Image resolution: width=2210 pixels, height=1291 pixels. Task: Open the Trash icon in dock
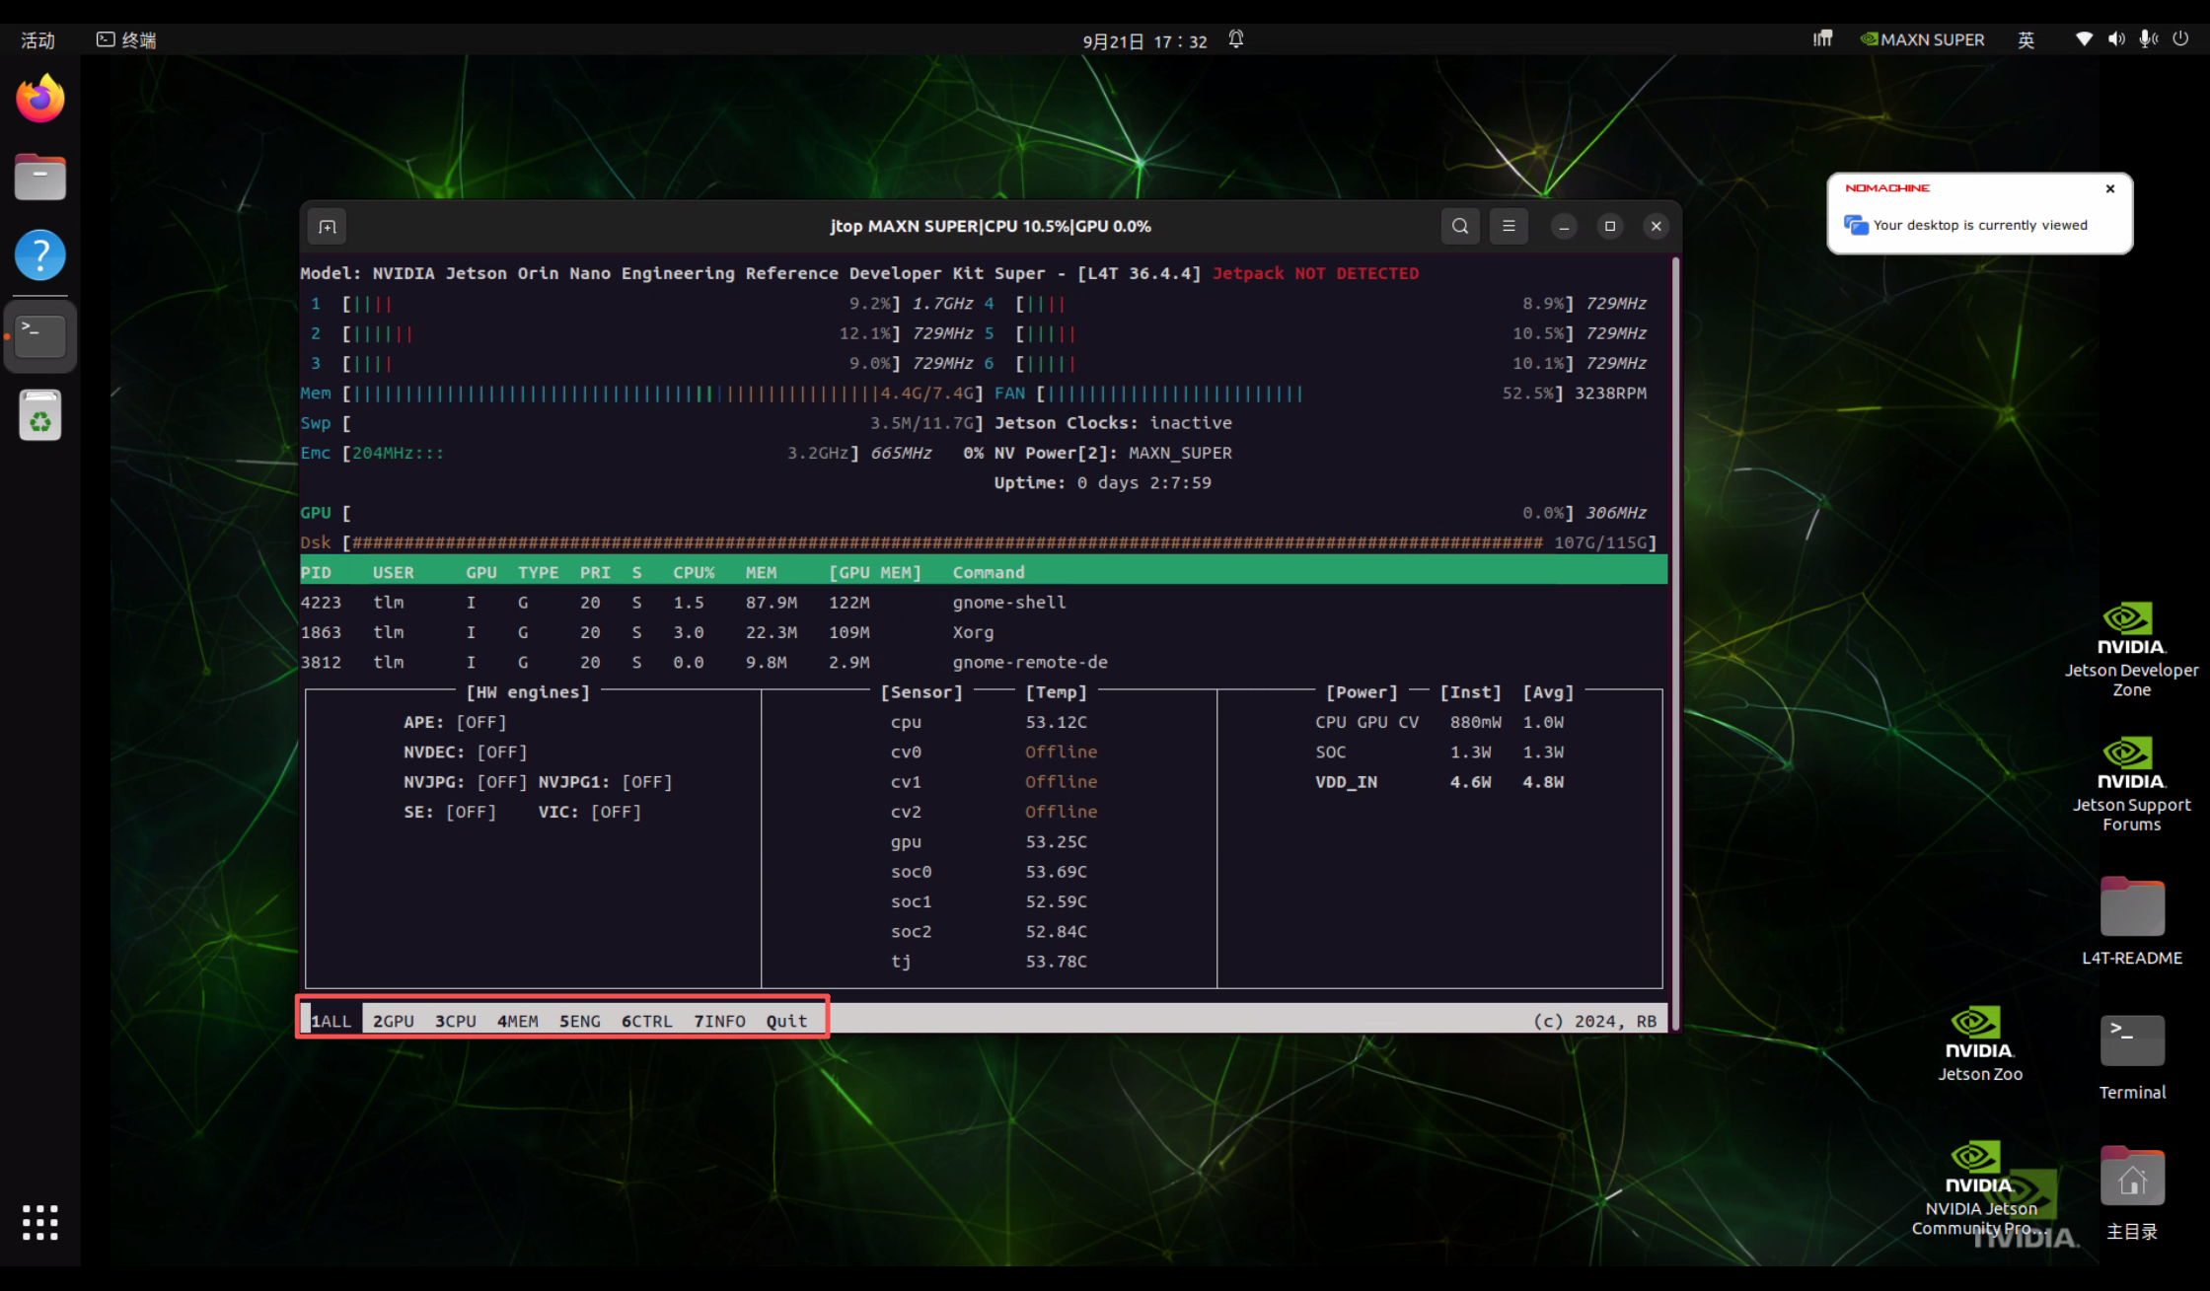[x=40, y=415]
